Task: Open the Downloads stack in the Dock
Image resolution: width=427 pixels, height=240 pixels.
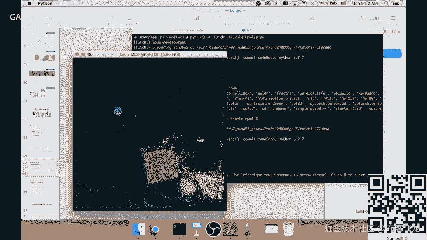Action: (271, 229)
